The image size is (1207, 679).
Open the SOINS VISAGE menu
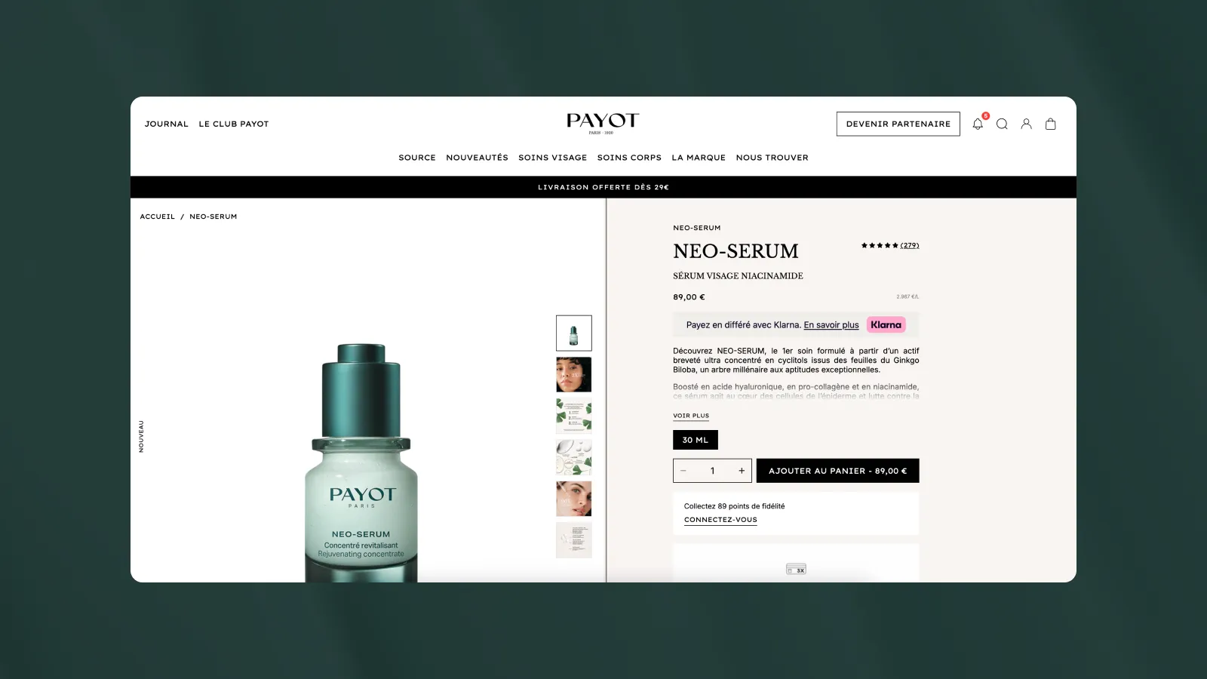pos(552,158)
